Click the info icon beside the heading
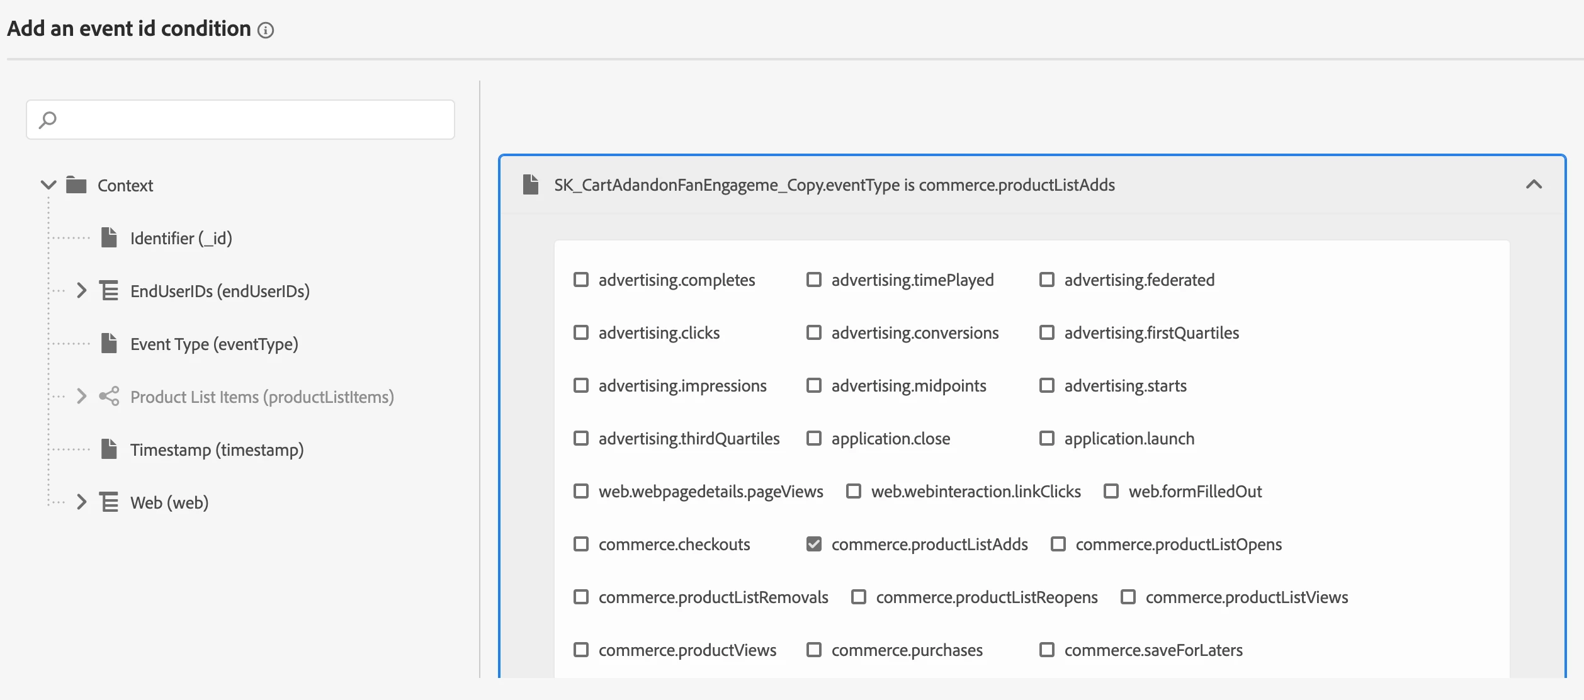 coord(266,30)
